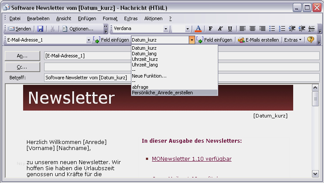Open the Extras toolbar dropdown
This screenshot has height=183, width=324.
click(x=293, y=40)
